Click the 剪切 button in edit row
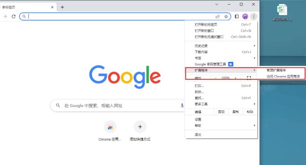 click(221, 112)
